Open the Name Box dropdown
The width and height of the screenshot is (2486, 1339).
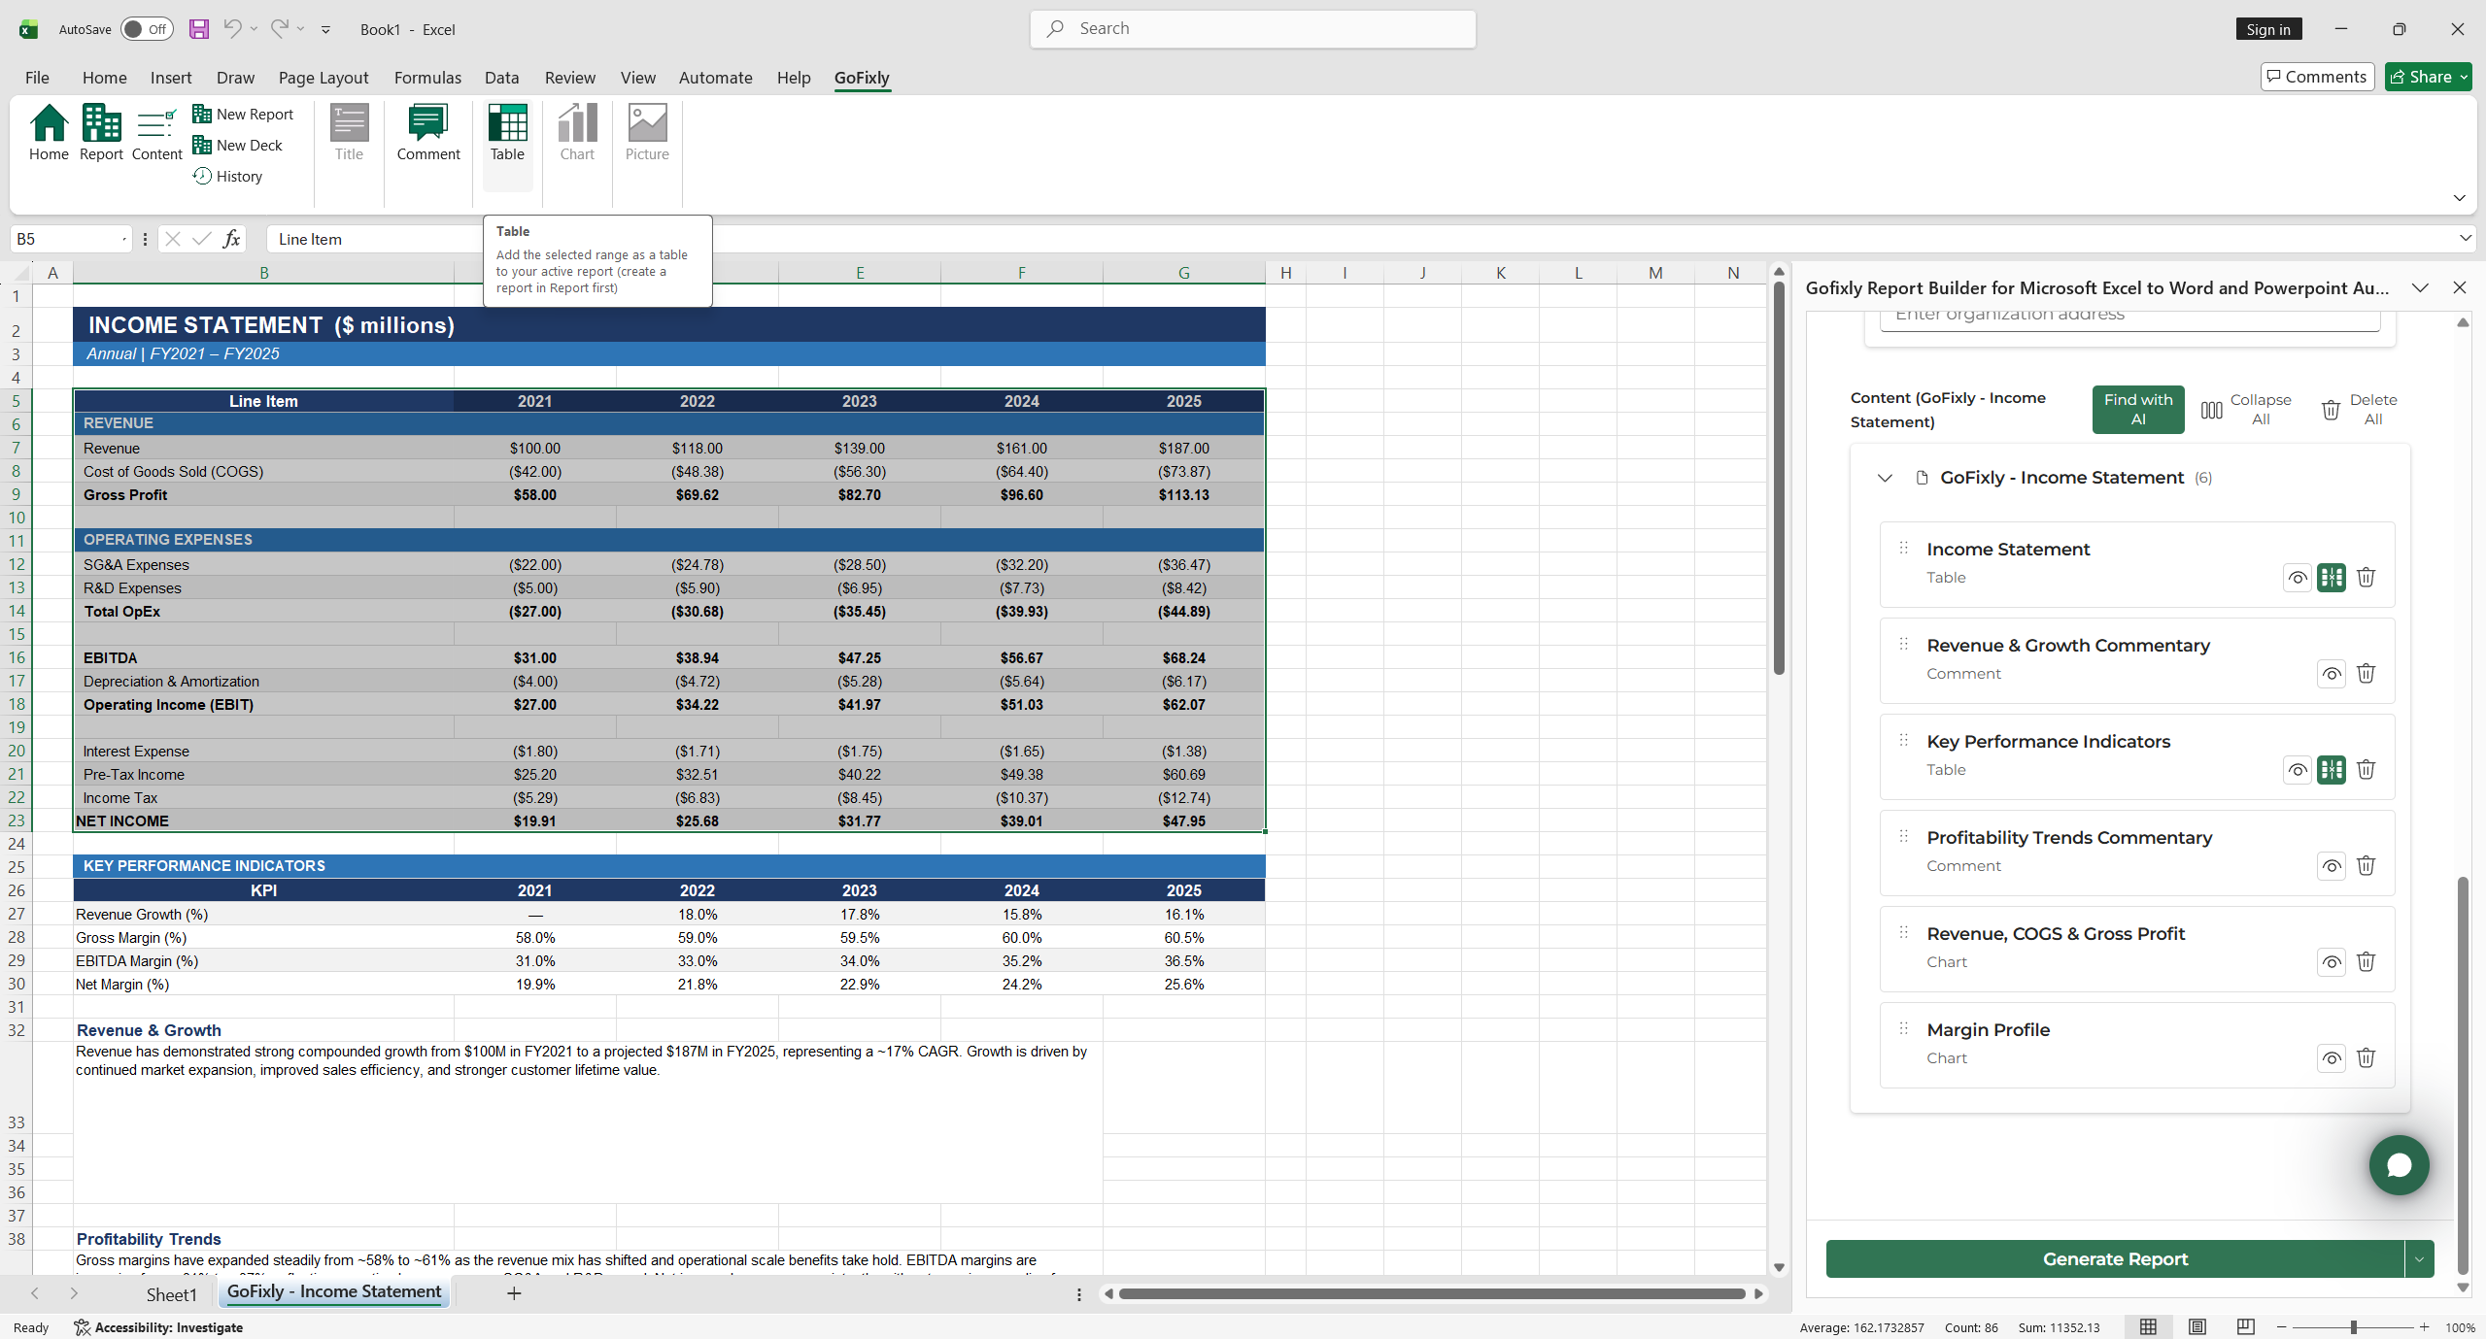[124, 239]
